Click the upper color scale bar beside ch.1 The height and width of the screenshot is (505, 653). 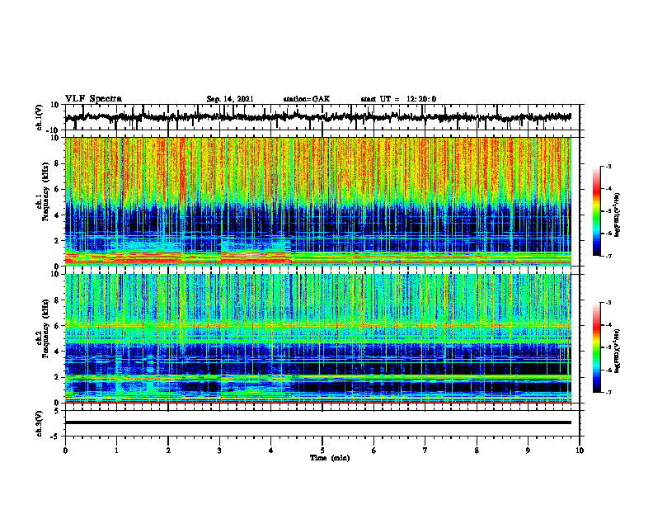597,211
